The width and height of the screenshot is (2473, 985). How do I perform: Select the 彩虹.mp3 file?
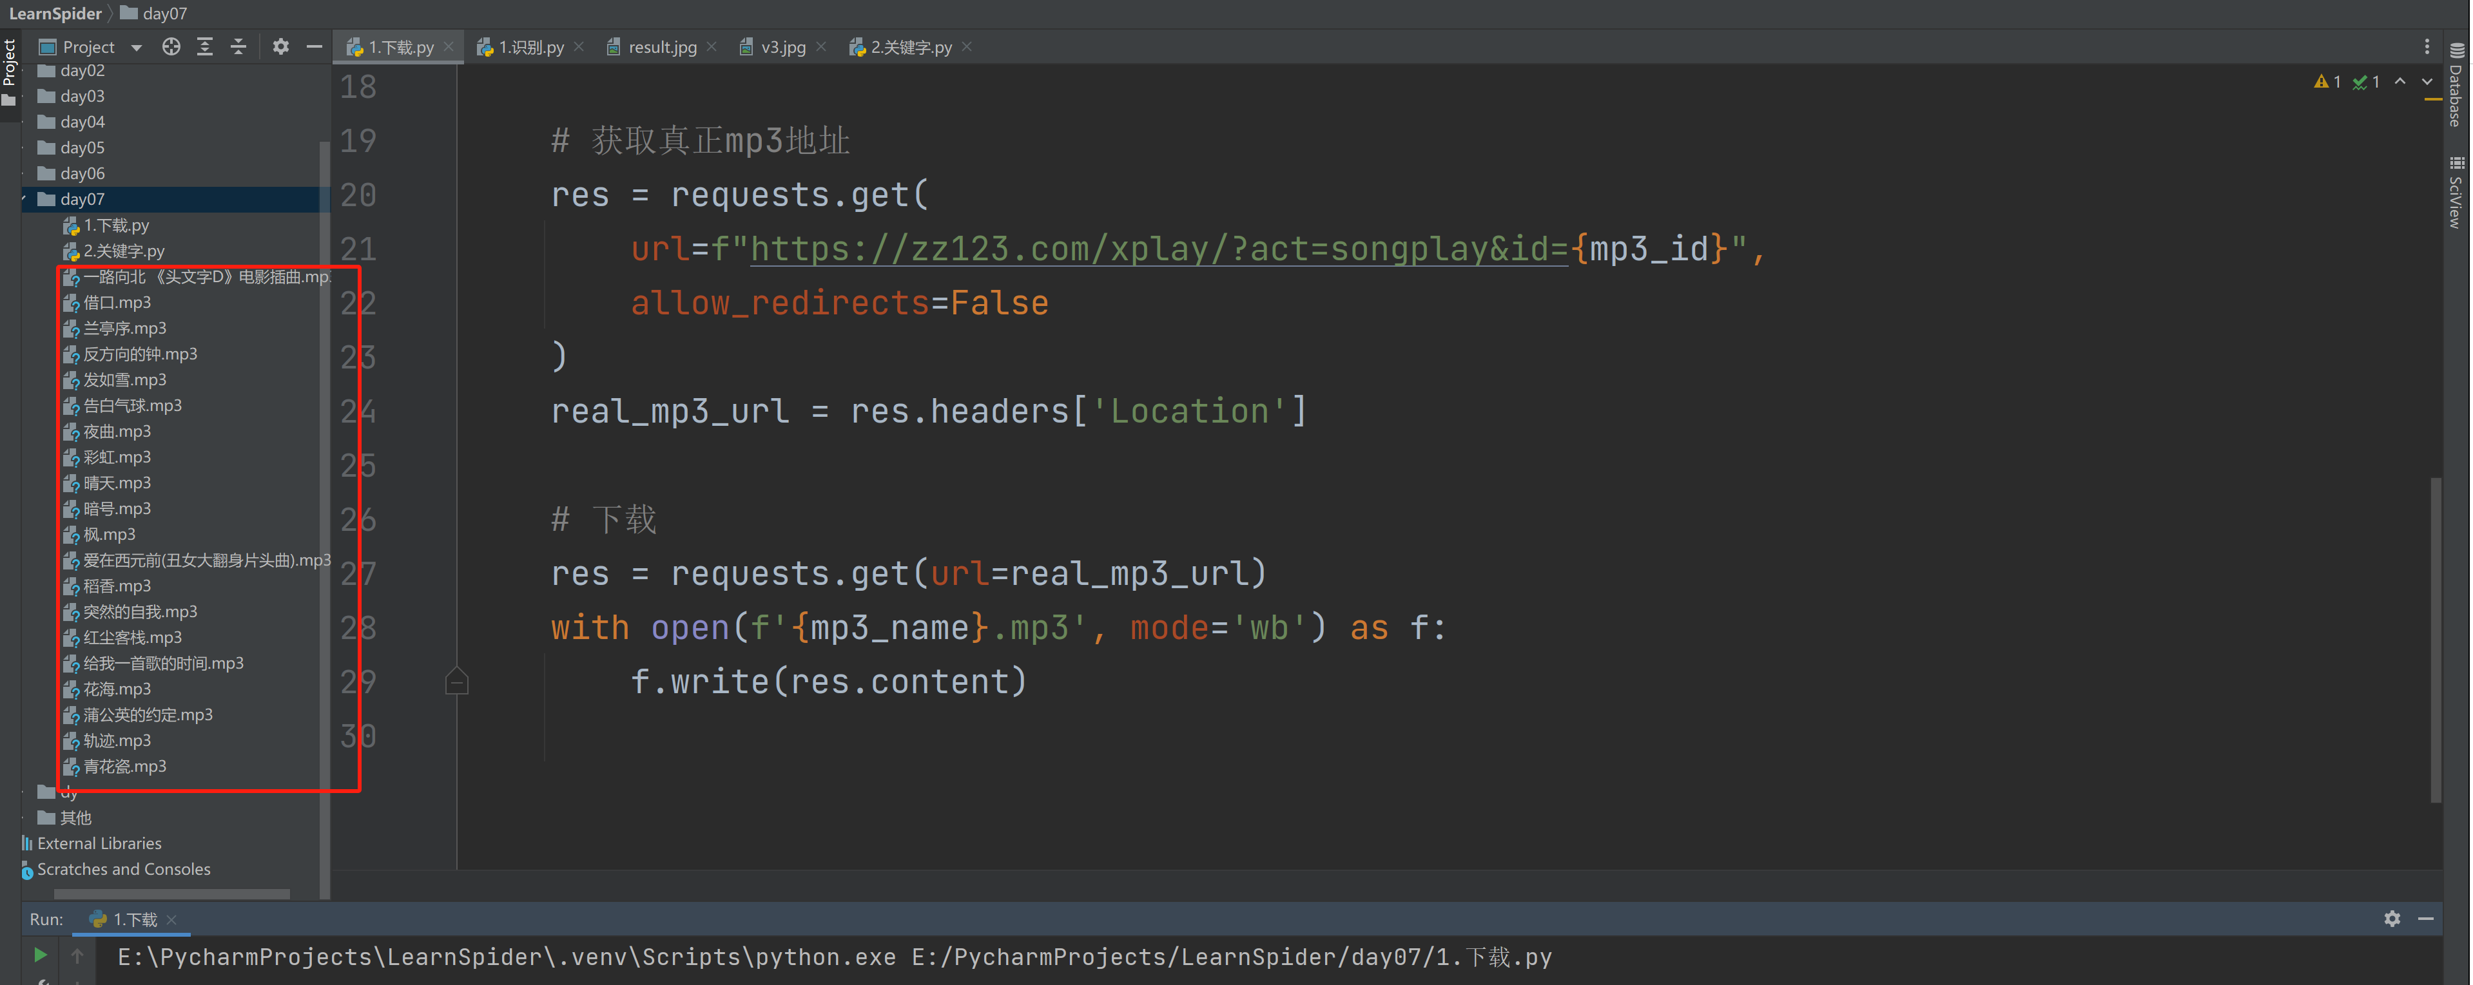(x=108, y=457)
